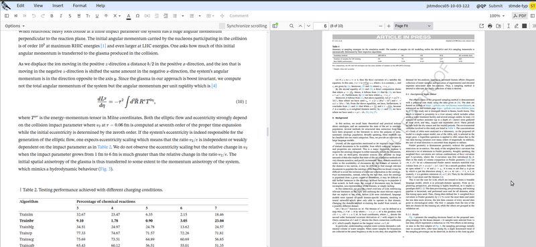Open the Insert menu
The image size is (536, 247).
point(58,5)
